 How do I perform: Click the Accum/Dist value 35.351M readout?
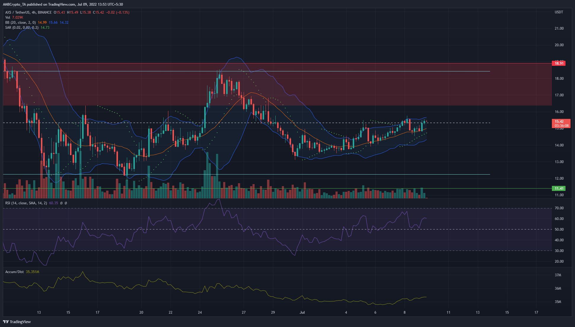pos(33,272)
